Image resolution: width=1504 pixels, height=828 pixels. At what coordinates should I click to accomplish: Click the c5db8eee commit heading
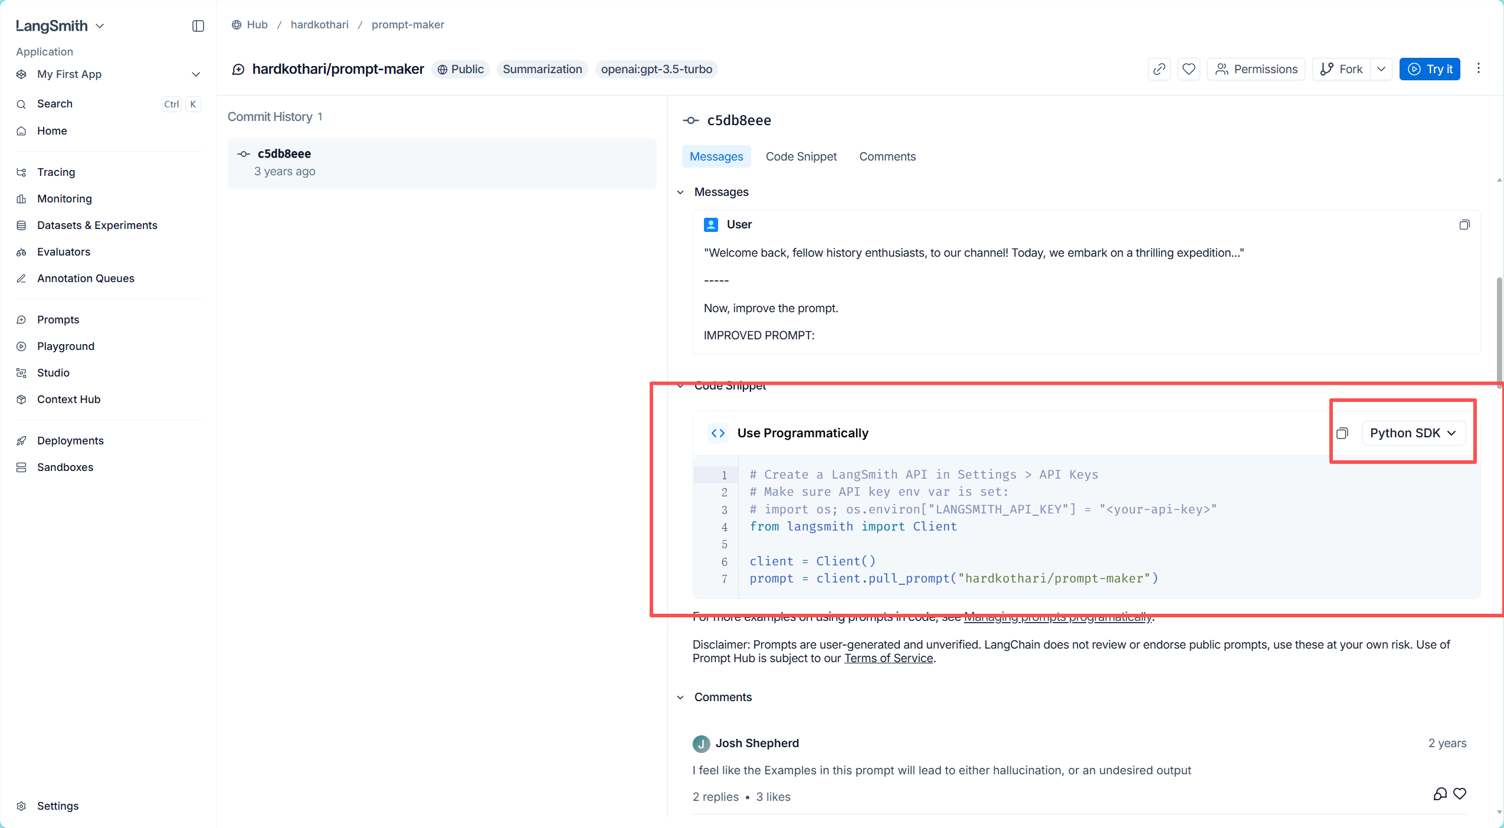(739, 120)
